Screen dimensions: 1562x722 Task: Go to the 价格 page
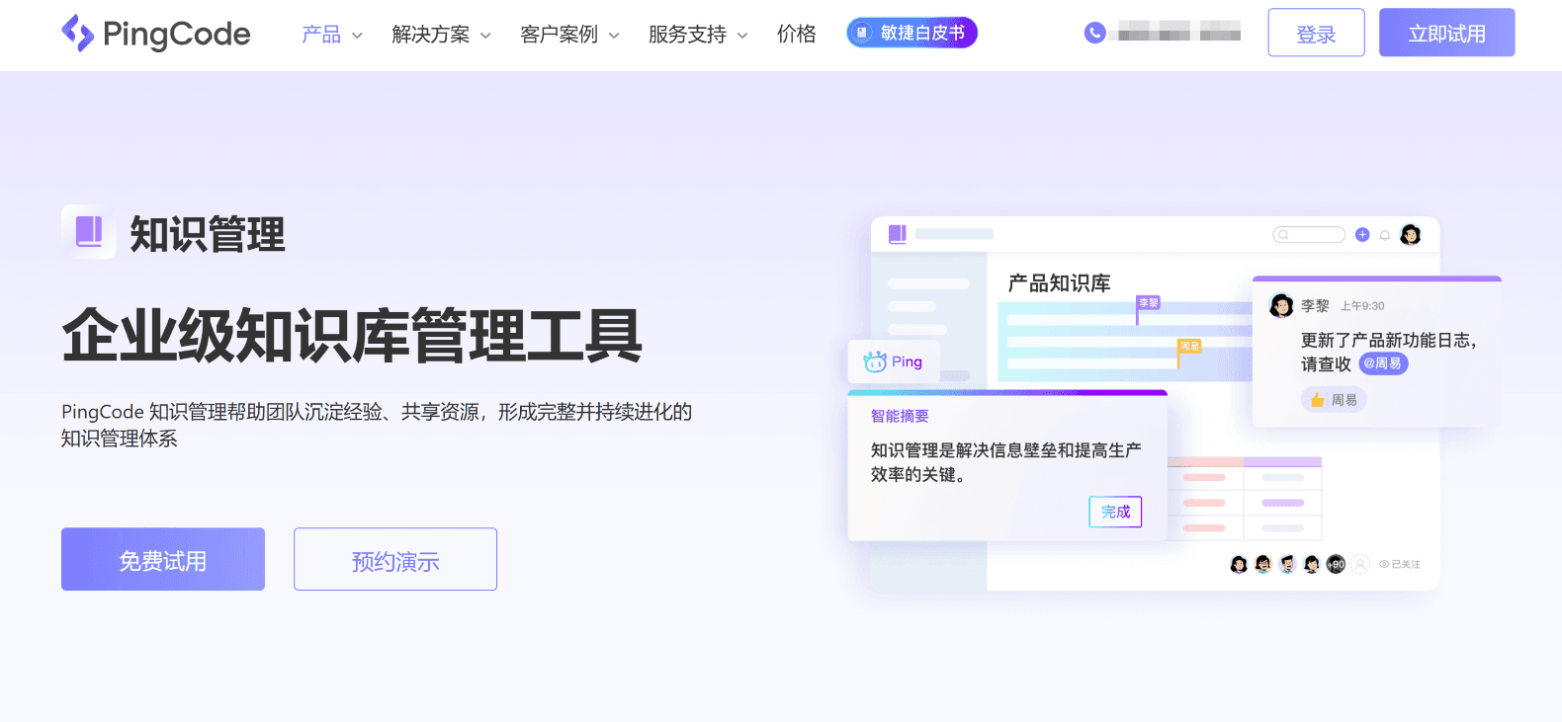pos(797,35)
